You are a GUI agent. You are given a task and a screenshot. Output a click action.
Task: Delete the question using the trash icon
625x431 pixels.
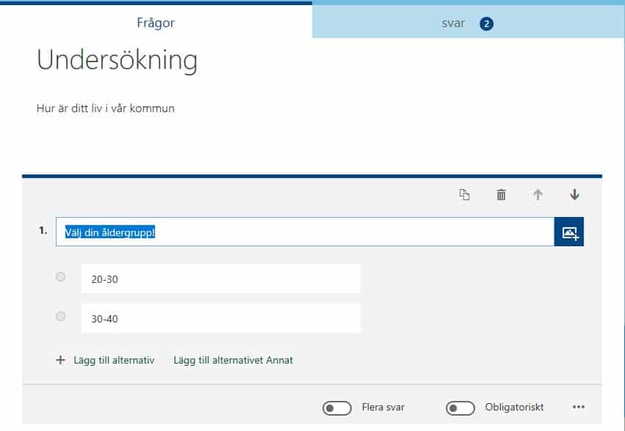click(x=501, y=195)
